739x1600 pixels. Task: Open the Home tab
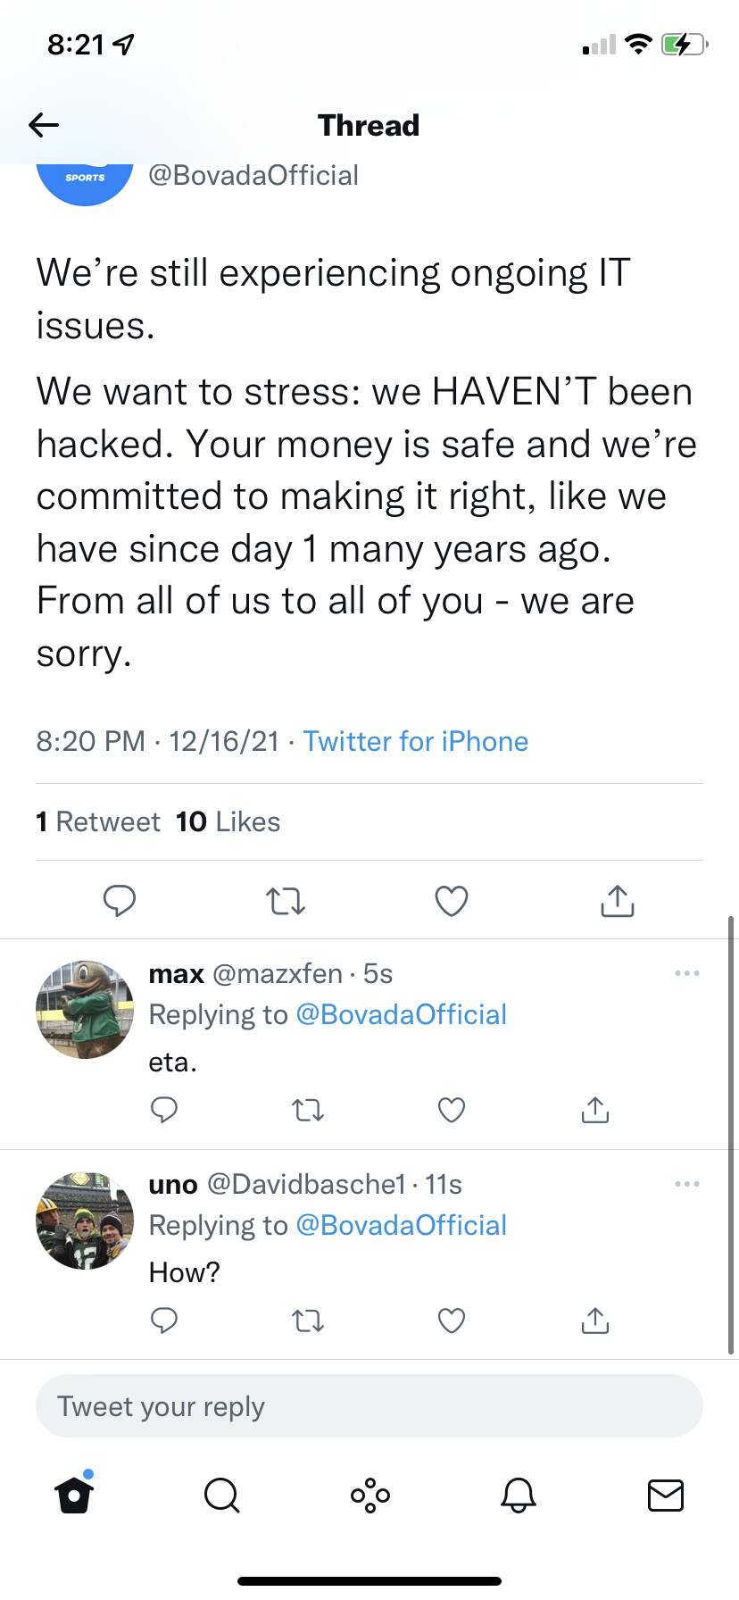pos(74,1495)
